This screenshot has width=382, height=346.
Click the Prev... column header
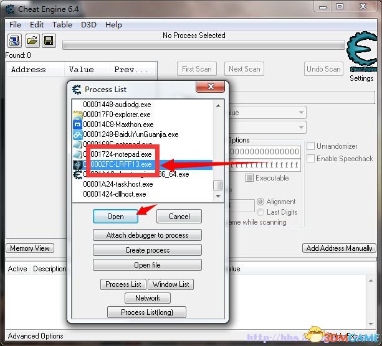(x=133, y=70)
